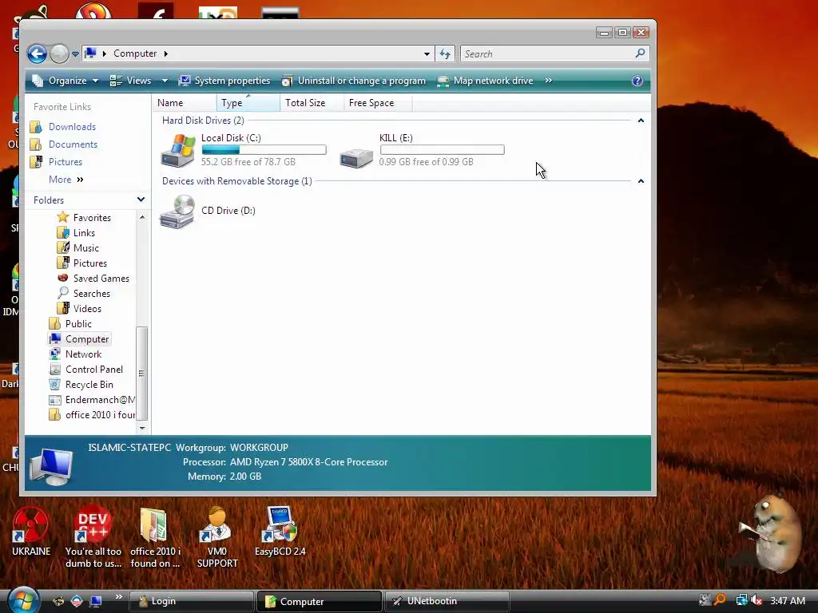Click the network tray icon

[x=741, y=600]
